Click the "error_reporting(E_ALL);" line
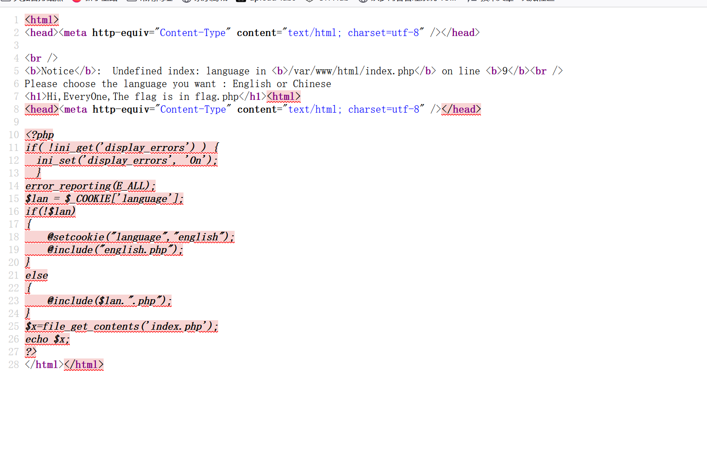 tap(90, 186)
